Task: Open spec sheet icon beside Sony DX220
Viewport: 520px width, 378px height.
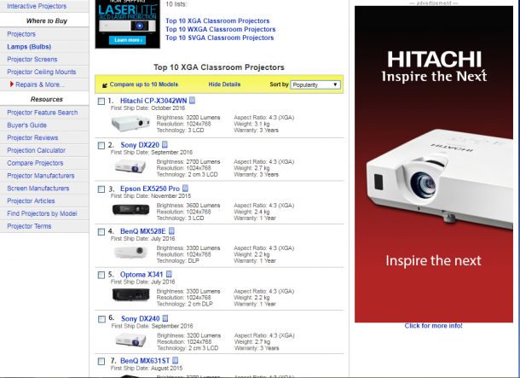Action: (165, 145)
